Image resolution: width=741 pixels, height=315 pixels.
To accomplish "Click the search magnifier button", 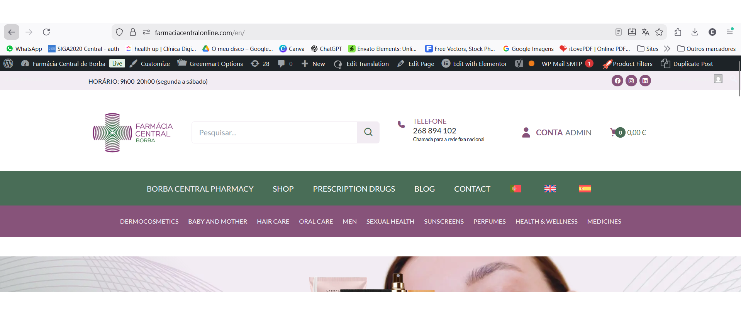I will click(368, 132).
